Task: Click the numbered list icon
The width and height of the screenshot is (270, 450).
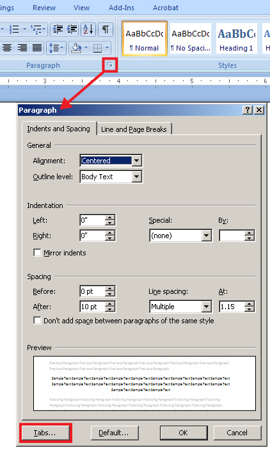Action: tap(14, 29)
